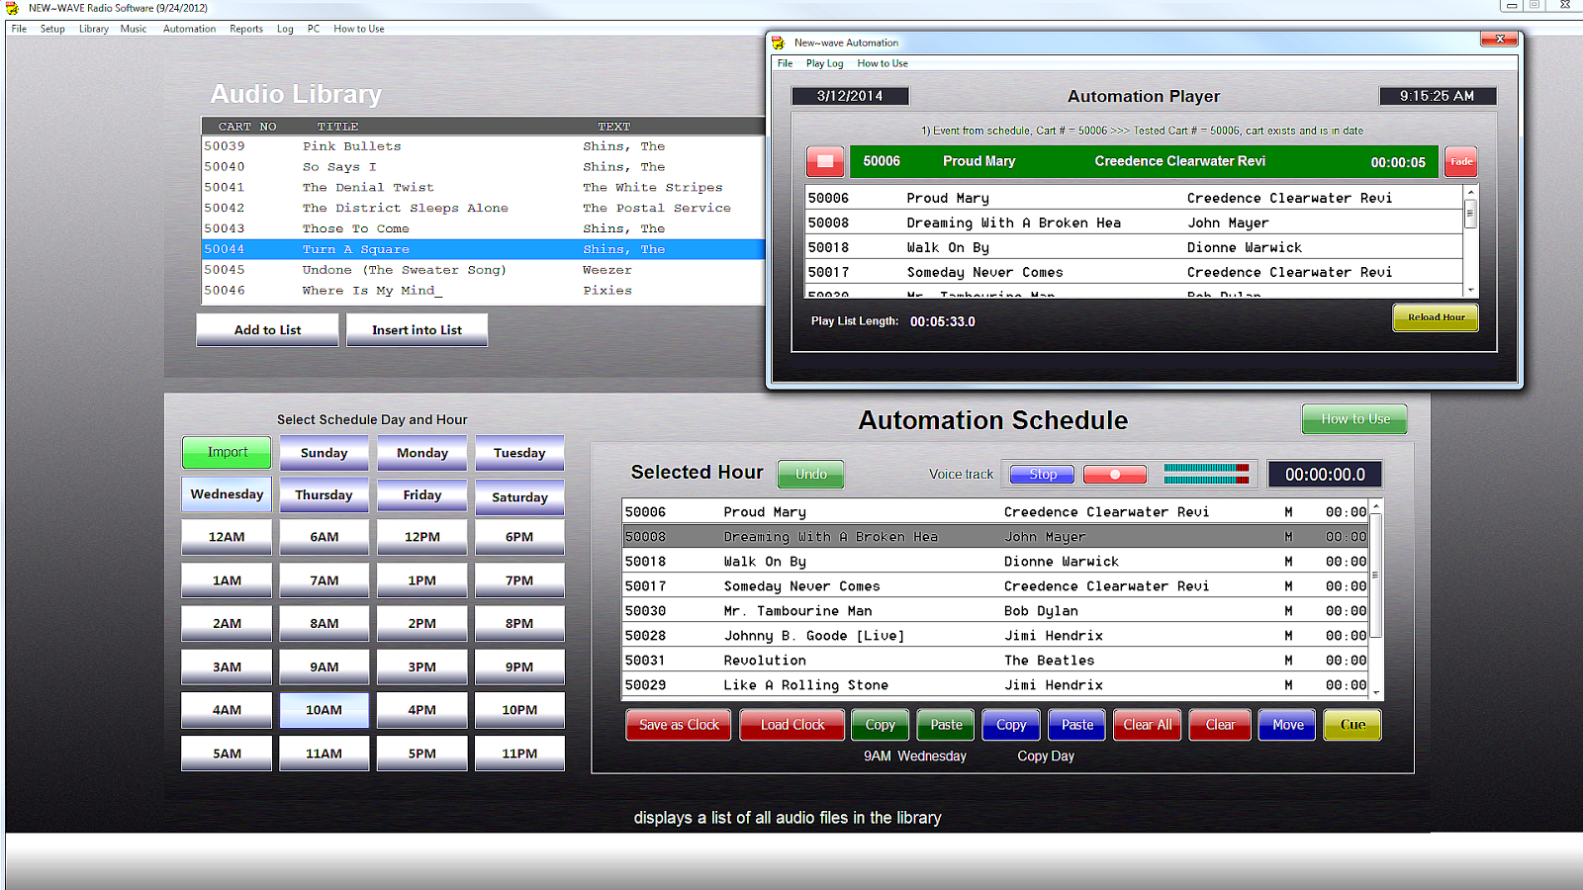Click Automation Player list scrollbar down arrow
1583x890 pixels.
tap(1471, 290)
